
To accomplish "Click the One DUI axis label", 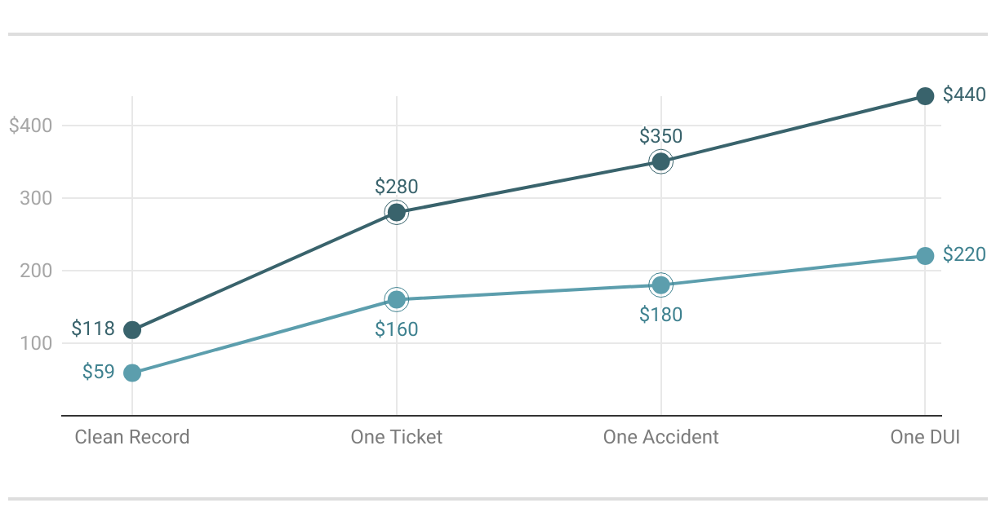I will click(925, 437).
